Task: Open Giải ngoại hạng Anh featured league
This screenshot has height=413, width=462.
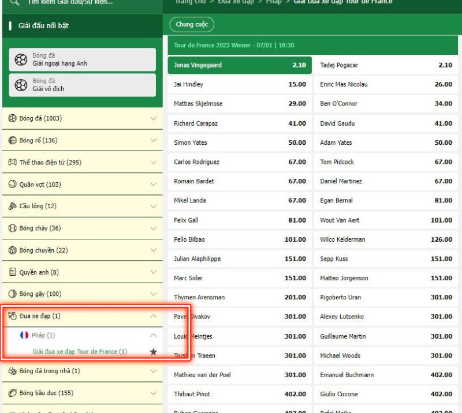Action: coord(83,59)
